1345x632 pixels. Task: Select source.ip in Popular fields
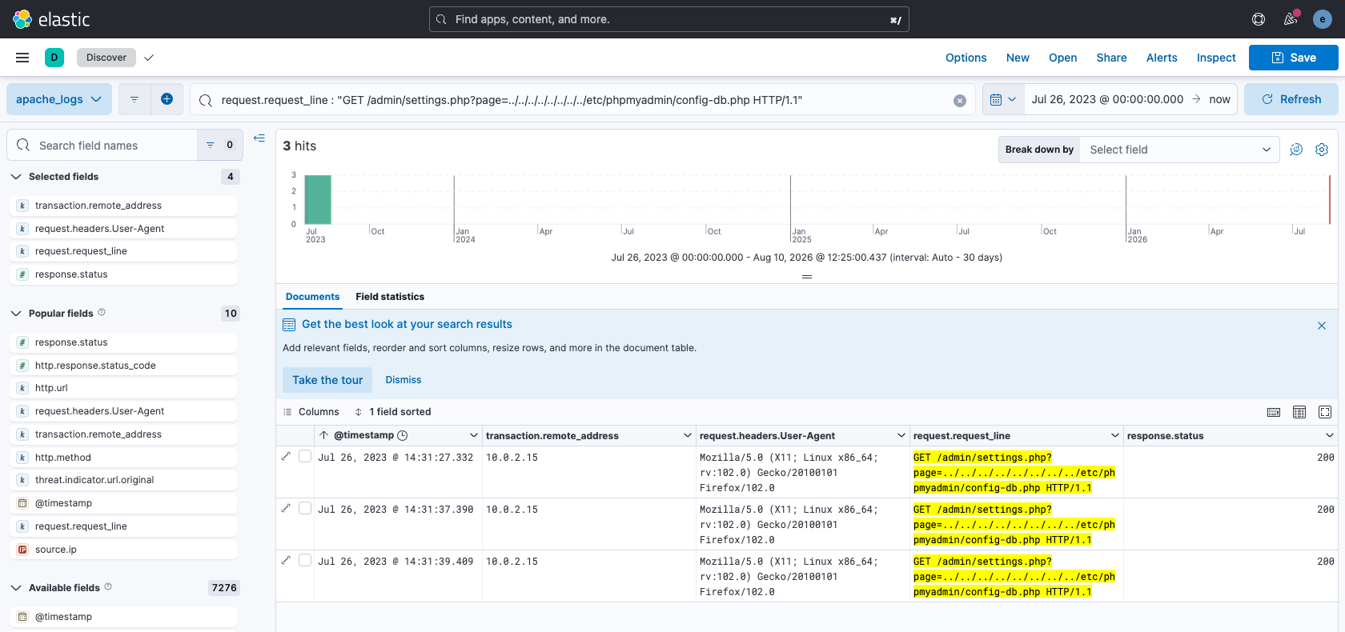click(124, 550)
